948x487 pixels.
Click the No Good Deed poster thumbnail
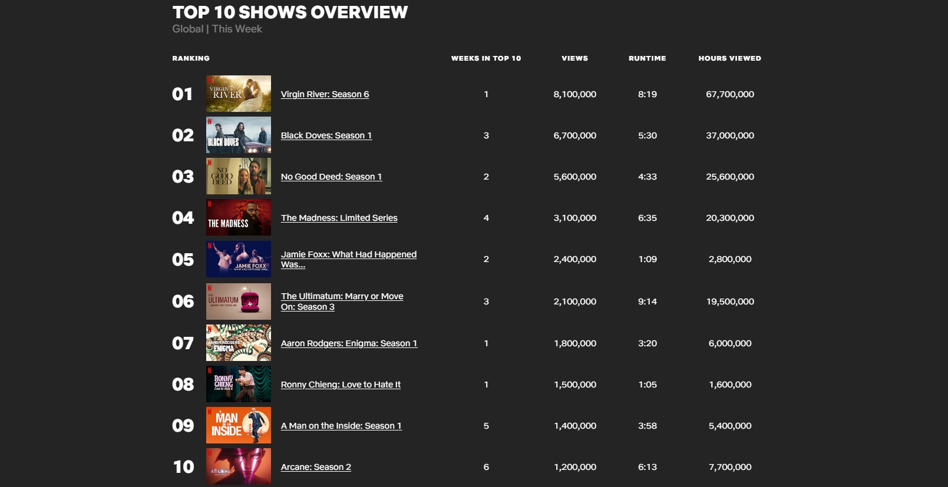[239, 176]
